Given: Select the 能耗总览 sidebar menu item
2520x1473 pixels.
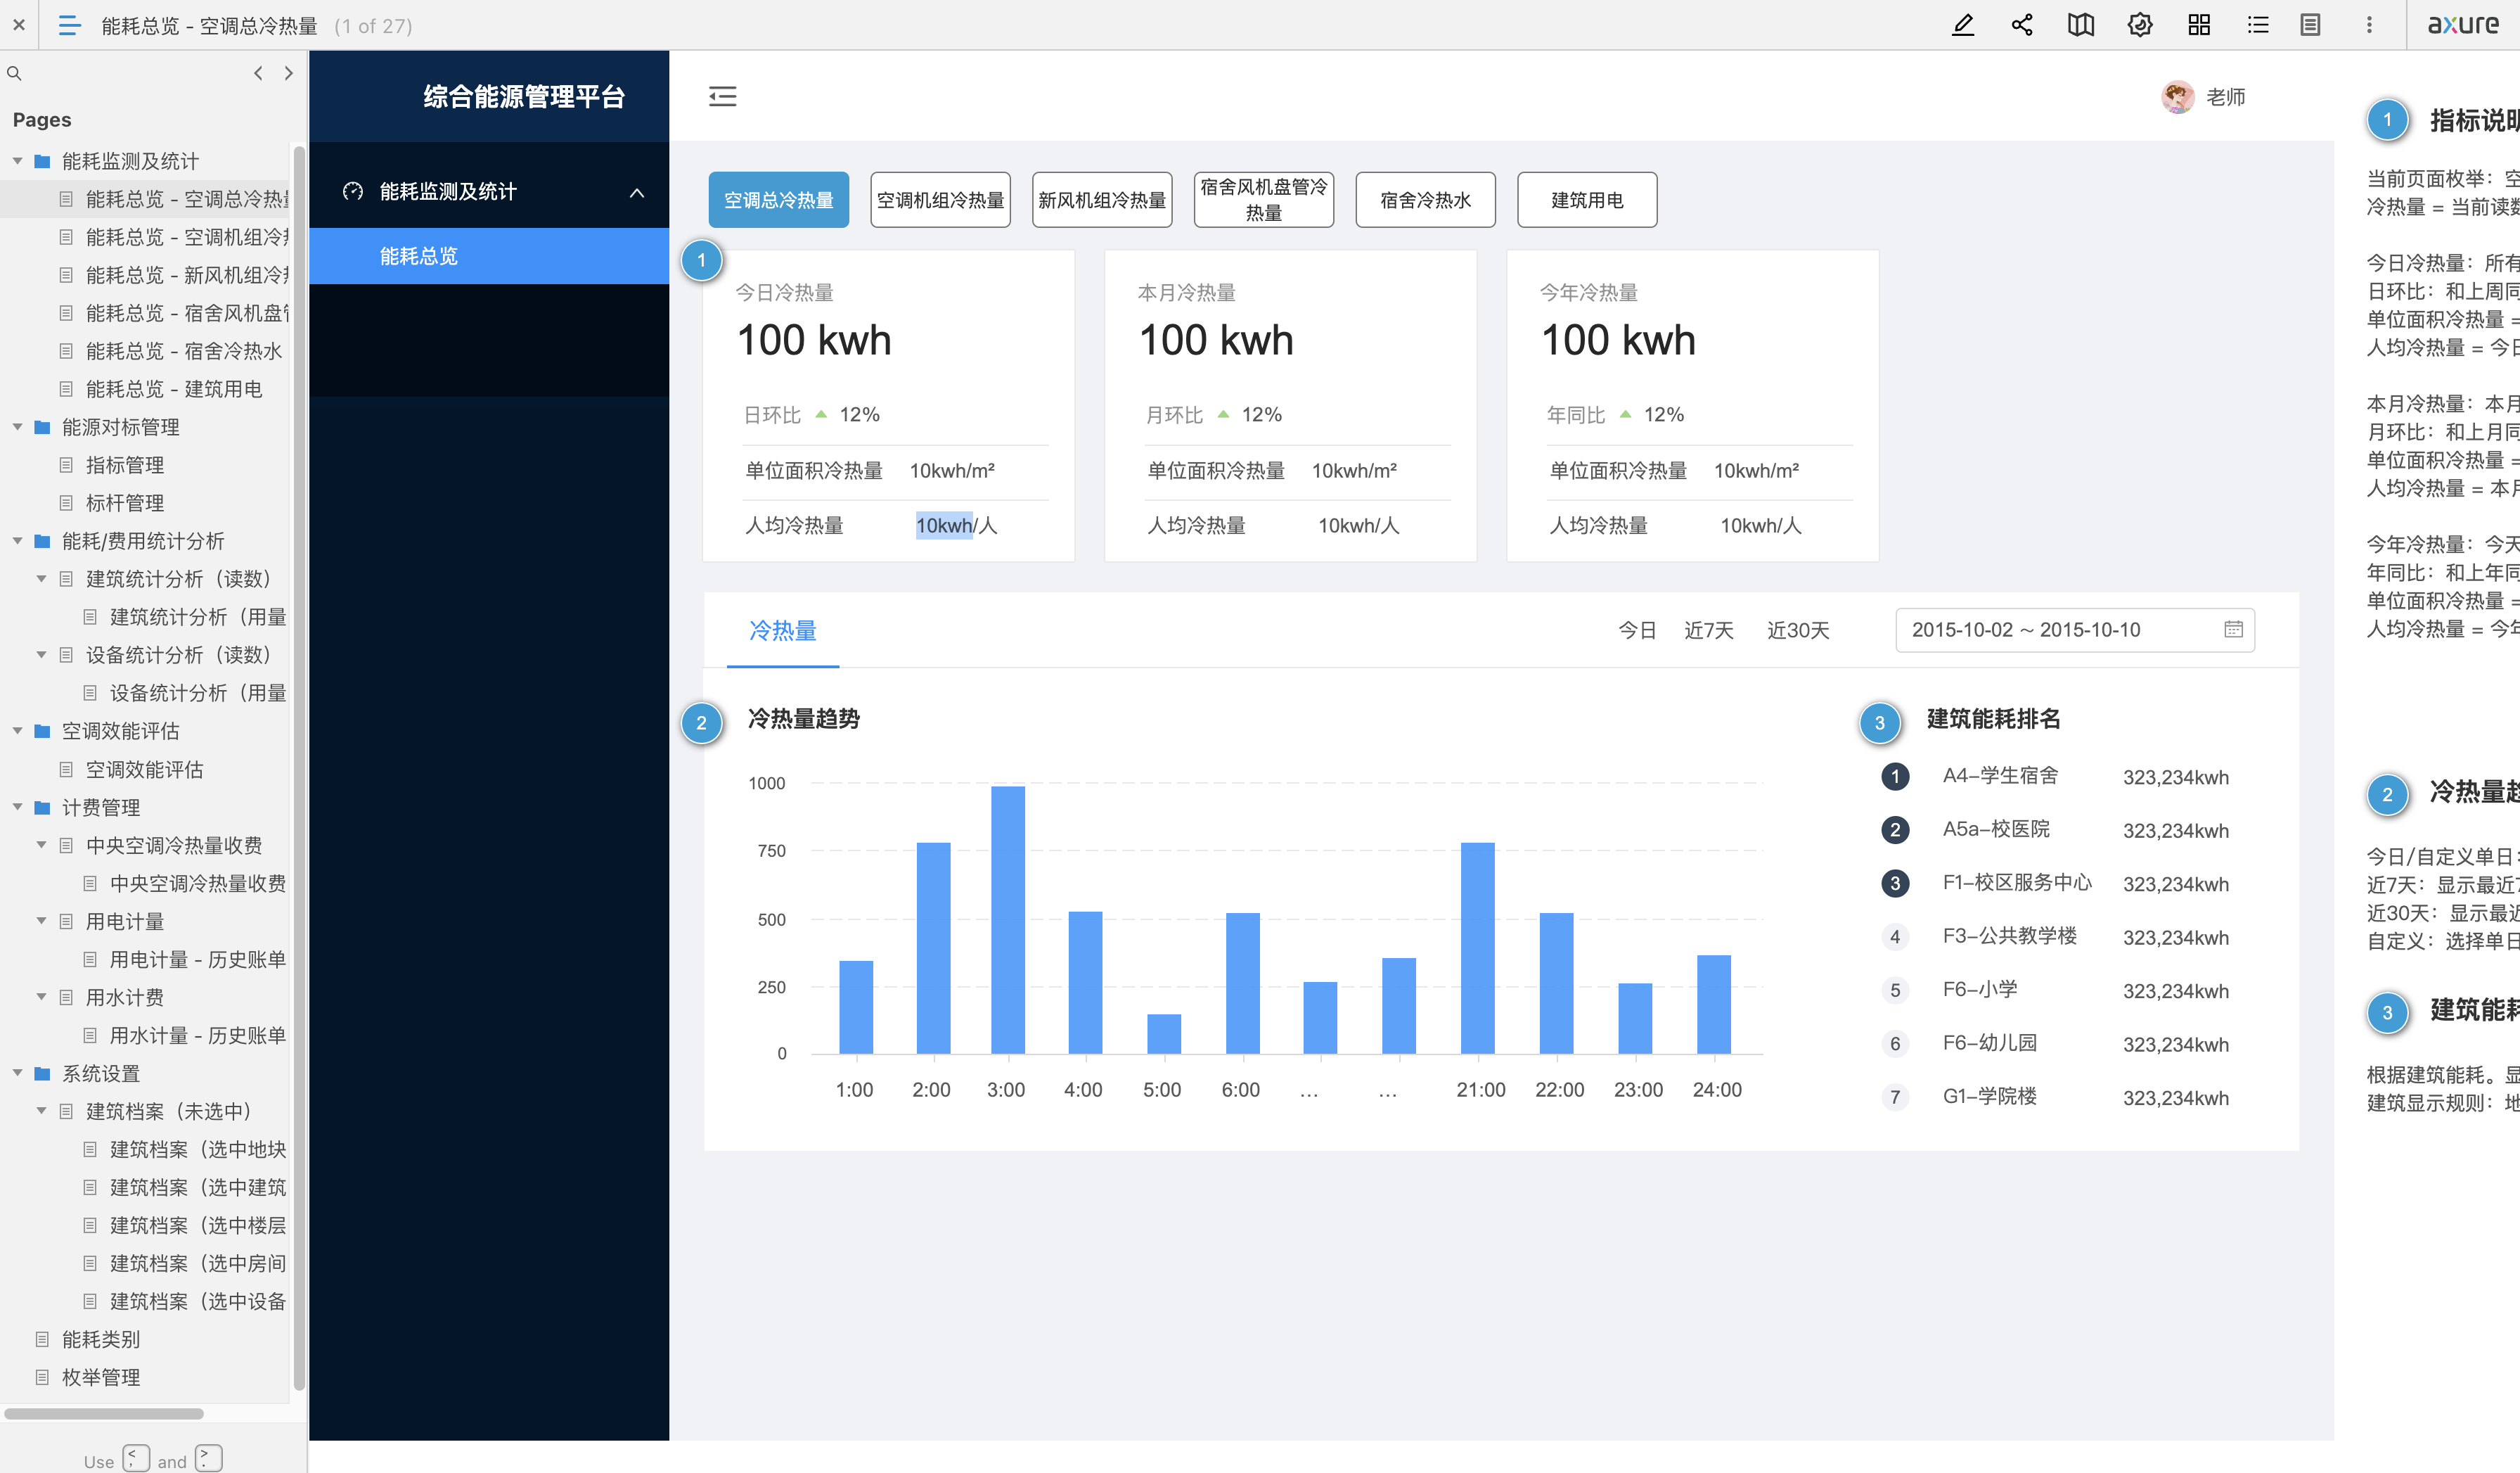Looking at the screenshot, I should pos(489,256).
